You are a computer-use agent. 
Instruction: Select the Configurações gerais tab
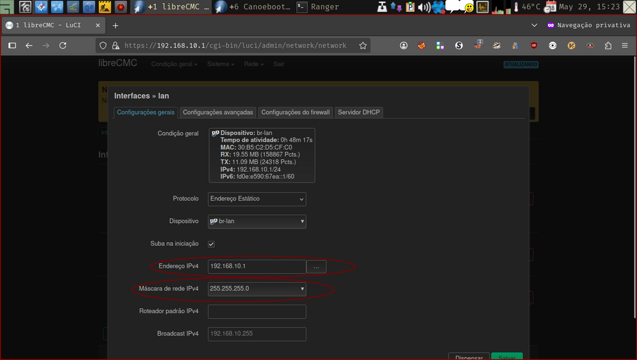(x=146, y=112)
